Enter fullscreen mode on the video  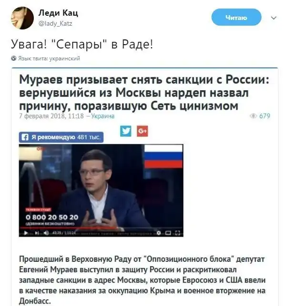point(177,233)
